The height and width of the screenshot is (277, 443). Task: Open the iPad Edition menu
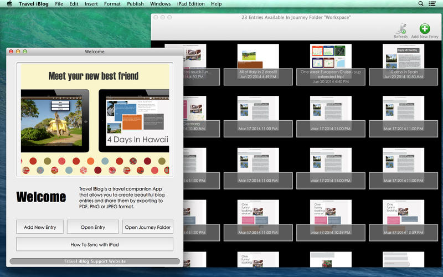(190, 4)
